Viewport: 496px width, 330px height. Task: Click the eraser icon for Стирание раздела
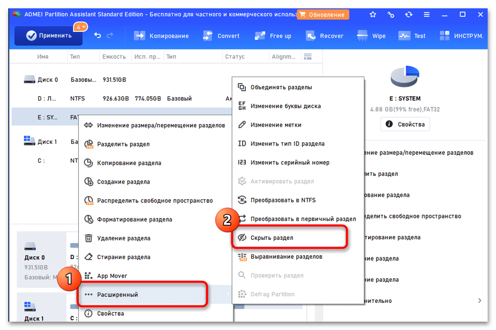click(x=89, y=257)
